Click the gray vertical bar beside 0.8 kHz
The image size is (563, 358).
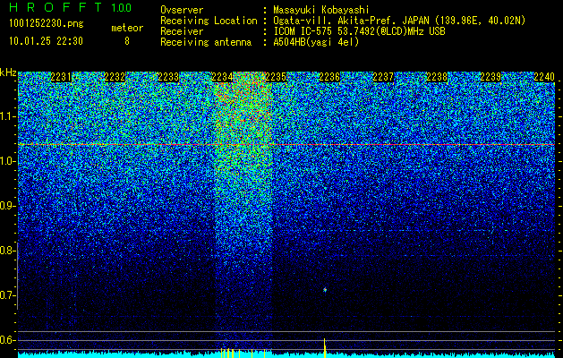pos(17,276)
